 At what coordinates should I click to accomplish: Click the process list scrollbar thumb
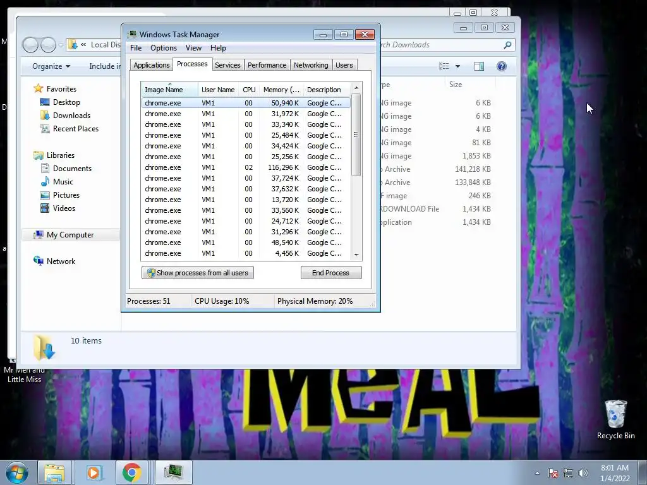[x=356, y=135]
